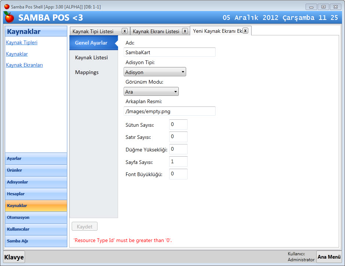Go to Ana Menü
345x266 pixels.
point(329,257)
